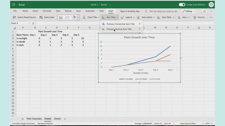This screenshot has width=225, height=126.
Task: Select Primary Vertical Axis Title menu item
Action: [121, 29]
